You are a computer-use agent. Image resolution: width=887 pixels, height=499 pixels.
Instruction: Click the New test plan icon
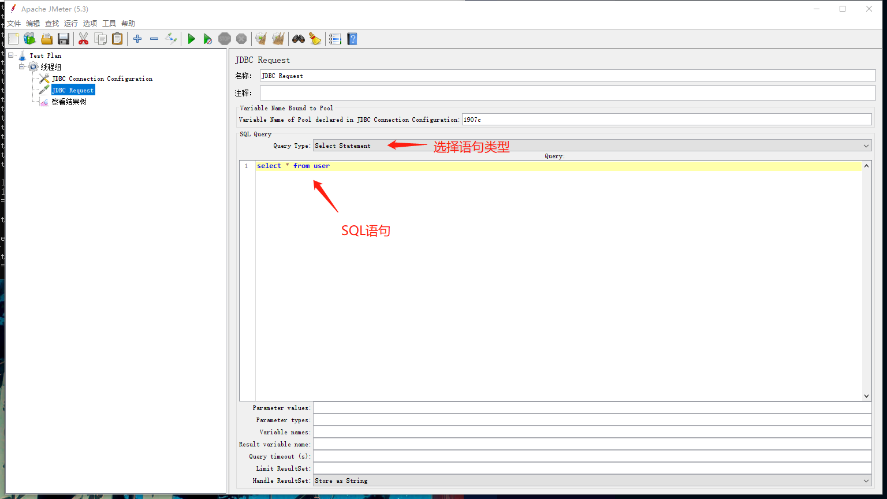tap(13, 39)
